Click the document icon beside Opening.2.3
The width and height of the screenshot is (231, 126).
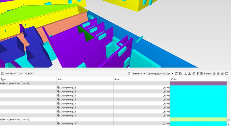tap(58, 99)
